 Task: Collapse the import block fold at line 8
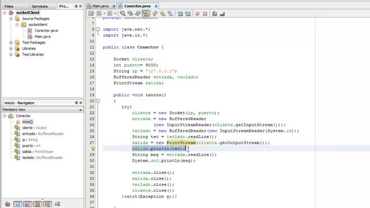(x=98, y=29)
